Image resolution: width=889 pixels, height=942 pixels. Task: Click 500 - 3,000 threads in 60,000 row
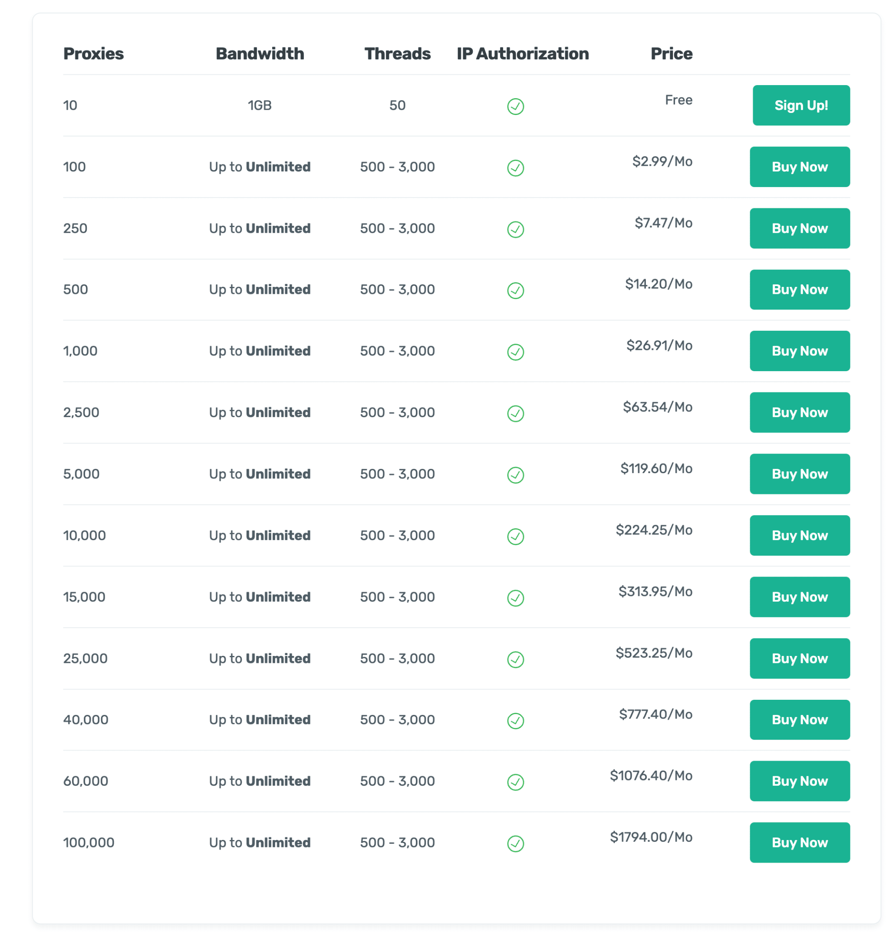pyautogui.click(x=397, y=781)
